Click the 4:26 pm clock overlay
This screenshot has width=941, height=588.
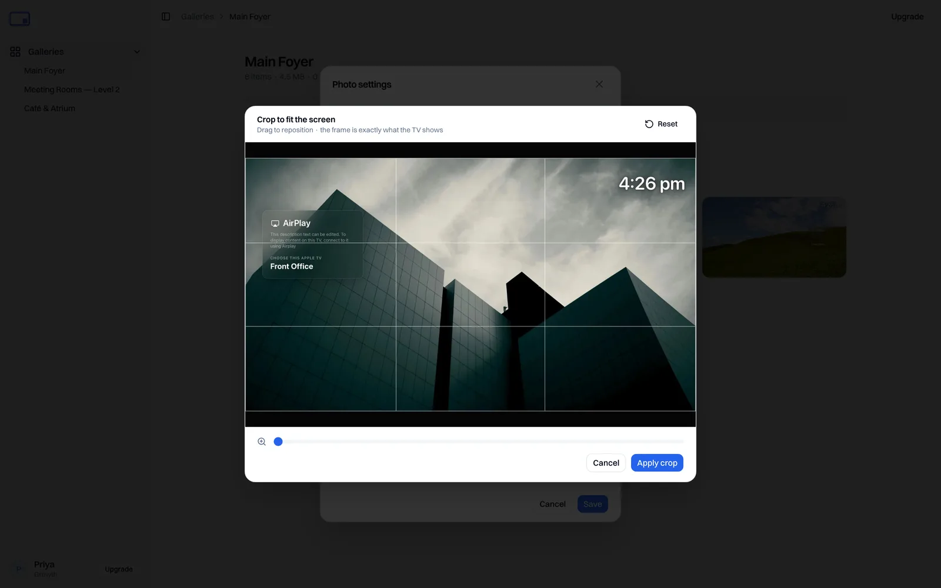[x=652, y=183]
